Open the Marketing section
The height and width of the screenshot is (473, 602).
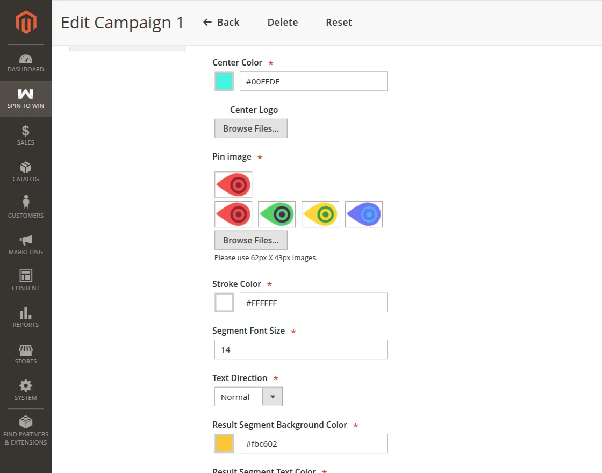click(25, 243)
